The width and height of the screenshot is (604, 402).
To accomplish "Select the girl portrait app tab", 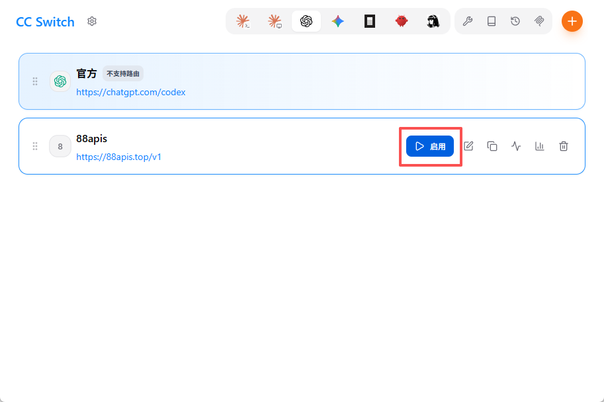I will tap(433, 21).
